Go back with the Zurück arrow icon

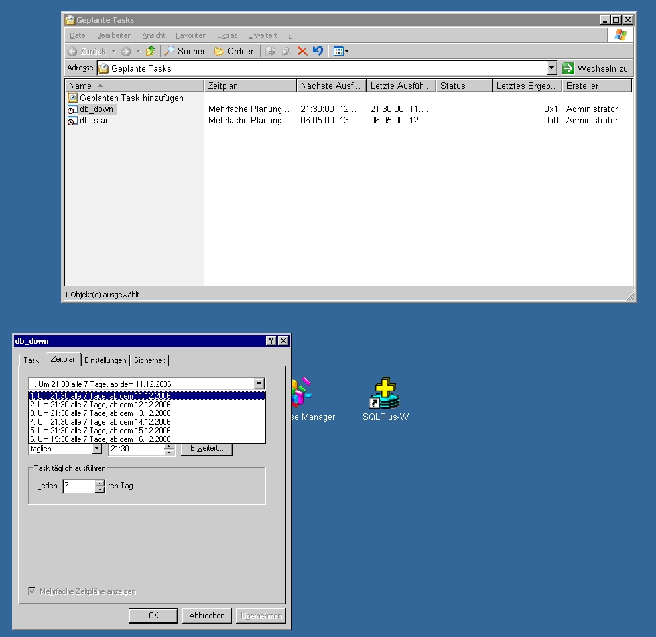[x=72, y=52]
